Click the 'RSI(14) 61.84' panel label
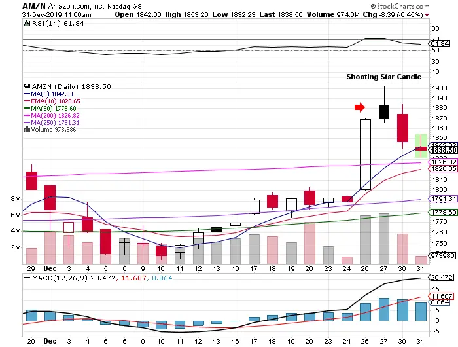Screen dimensions: 458x347 point(58,24)
